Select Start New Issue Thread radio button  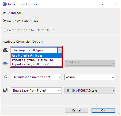[5, 21]
